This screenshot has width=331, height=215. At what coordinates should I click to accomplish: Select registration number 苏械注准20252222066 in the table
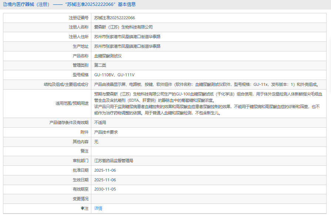pos(114,17)
